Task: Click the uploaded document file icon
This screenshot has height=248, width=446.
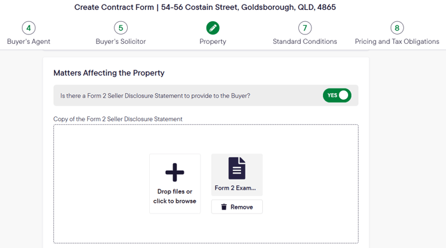Action: [x=237, y=168]
